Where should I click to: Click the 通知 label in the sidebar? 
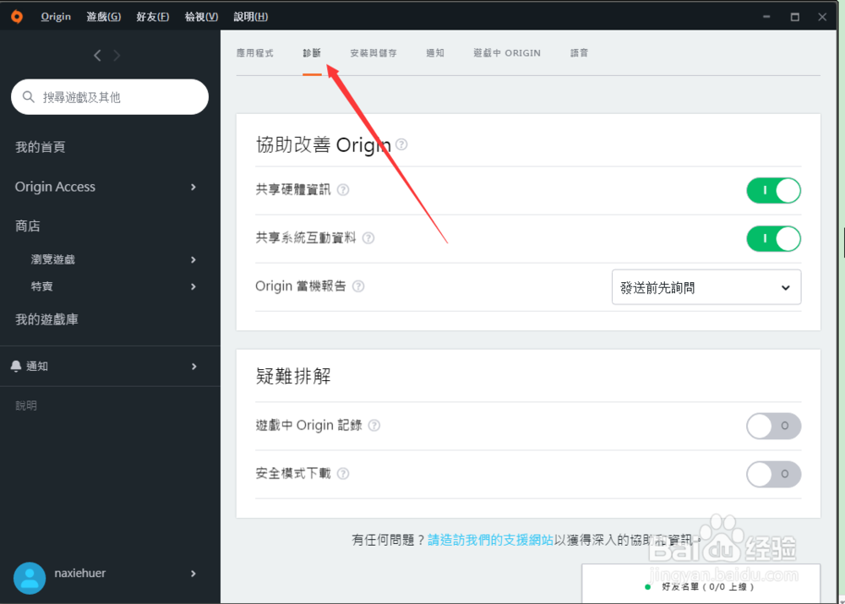37,367
